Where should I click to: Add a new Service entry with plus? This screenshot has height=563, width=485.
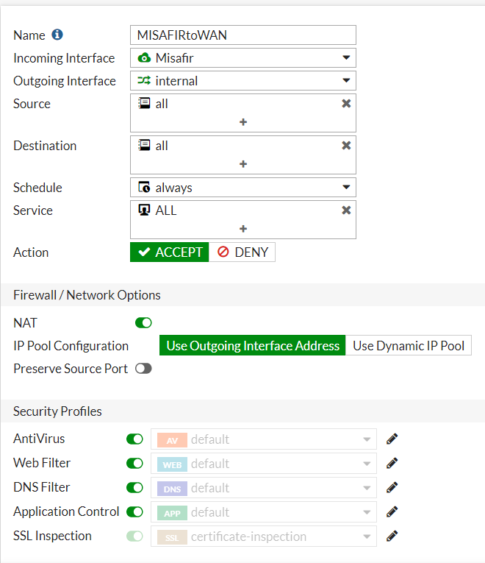coord(243,229)
